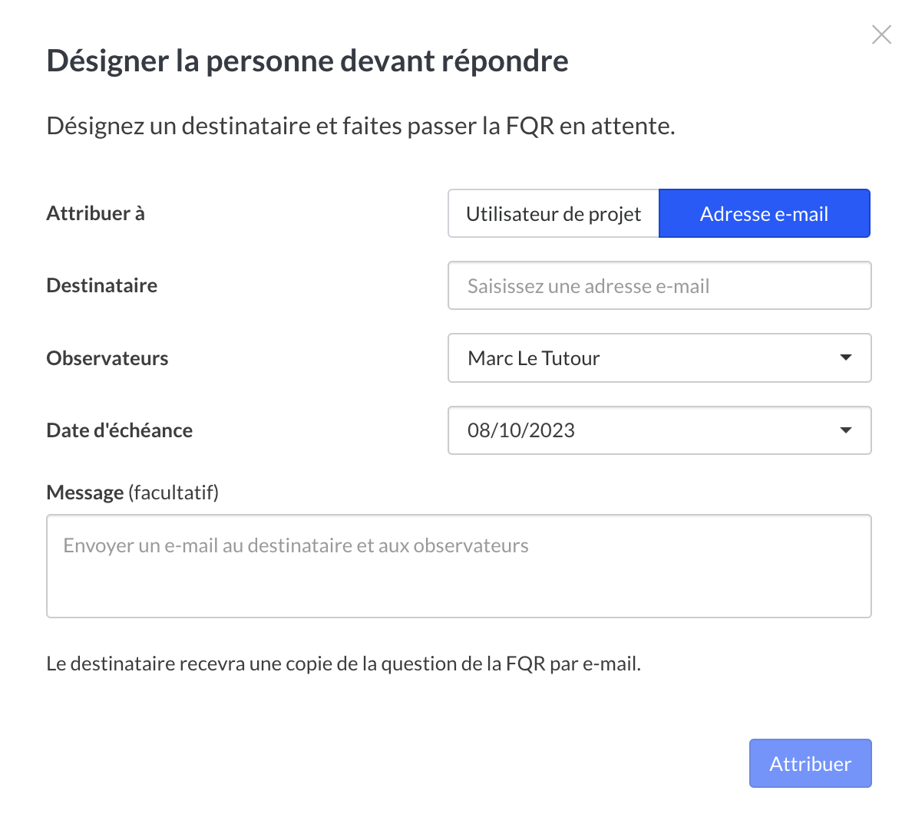
Task: Select the Adresse e-mail option
Action: (764, 214)
